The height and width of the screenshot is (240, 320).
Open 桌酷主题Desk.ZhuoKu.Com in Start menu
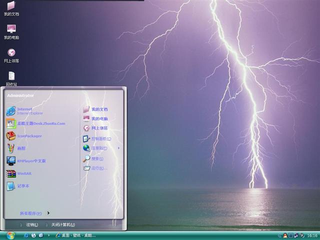35,123
